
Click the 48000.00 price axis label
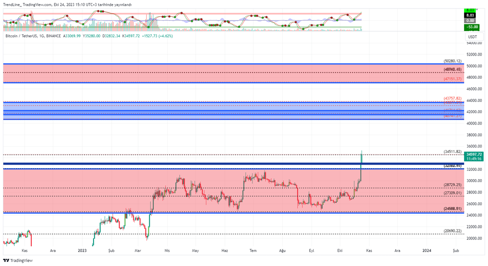pos(474,77)
